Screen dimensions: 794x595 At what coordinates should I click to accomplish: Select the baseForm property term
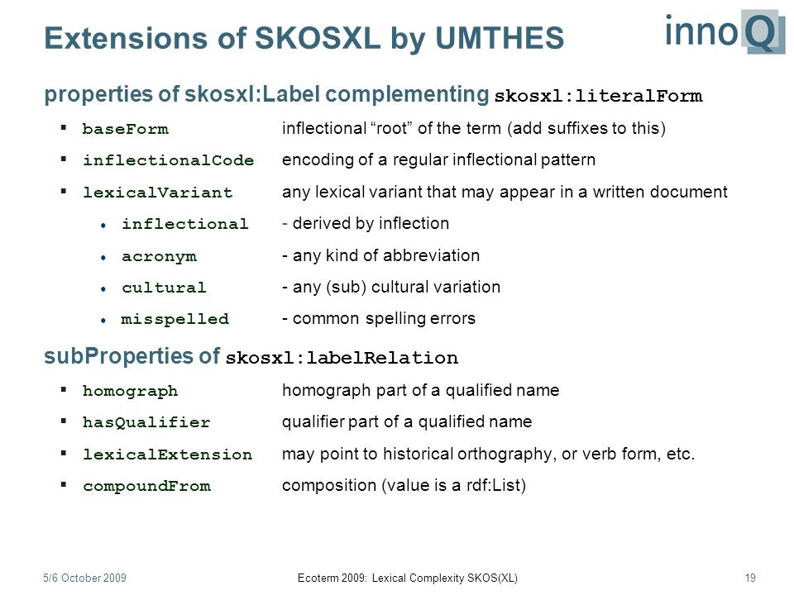point(125,129)
